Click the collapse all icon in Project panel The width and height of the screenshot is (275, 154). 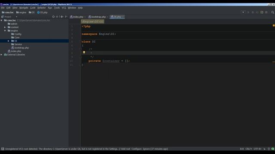pyautogui.click(x=57, y=17)
